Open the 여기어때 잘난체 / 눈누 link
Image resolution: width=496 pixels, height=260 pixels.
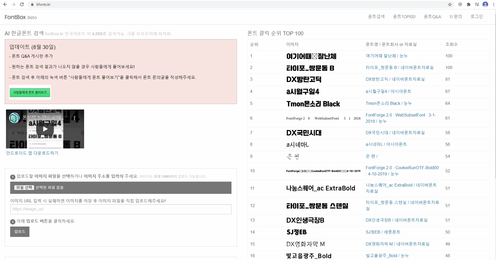(387, 56)
